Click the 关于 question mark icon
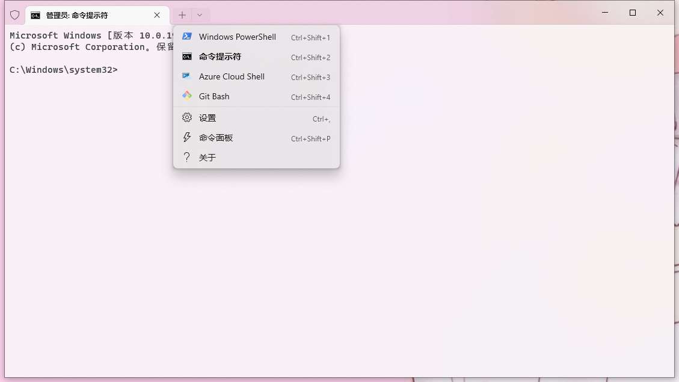The width and height of the screenshot is (679, 382). pyautogui.click(x=187, y=158)
